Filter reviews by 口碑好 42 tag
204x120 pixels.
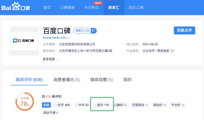click(120, 105)
